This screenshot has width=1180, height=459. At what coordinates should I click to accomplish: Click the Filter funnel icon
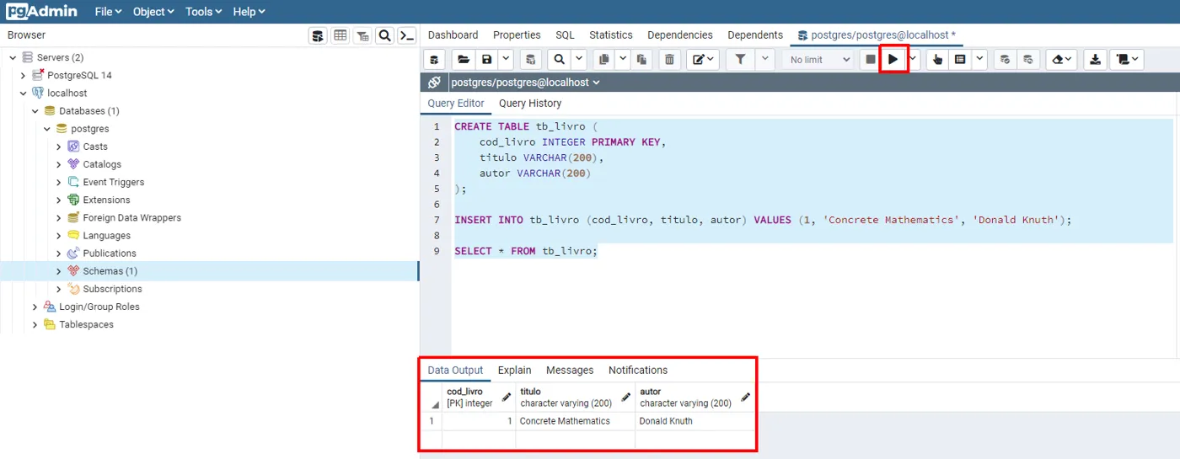(x=740, y=60)
